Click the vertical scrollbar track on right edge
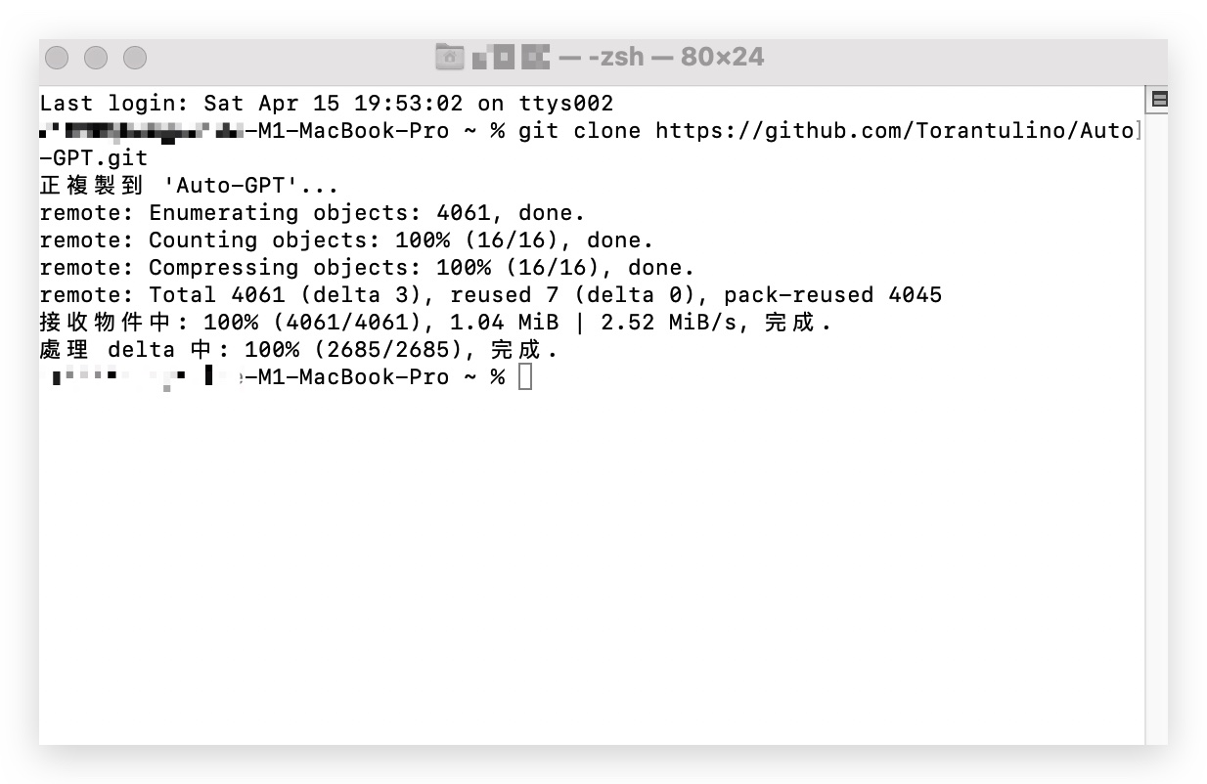This screenshot has width=1207, height=784. coord(1156,420)
